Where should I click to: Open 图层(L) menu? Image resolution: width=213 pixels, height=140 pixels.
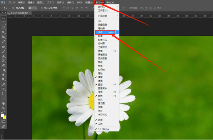[x=41, y=2]
